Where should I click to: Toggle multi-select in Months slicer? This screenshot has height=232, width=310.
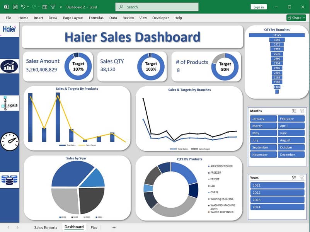(x=294, y=111)
